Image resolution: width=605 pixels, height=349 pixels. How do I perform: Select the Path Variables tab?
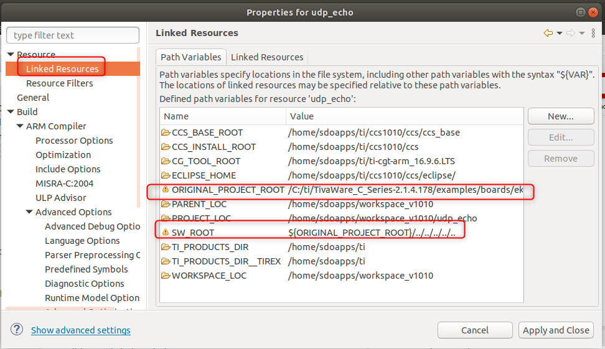[x=190, y=57]
